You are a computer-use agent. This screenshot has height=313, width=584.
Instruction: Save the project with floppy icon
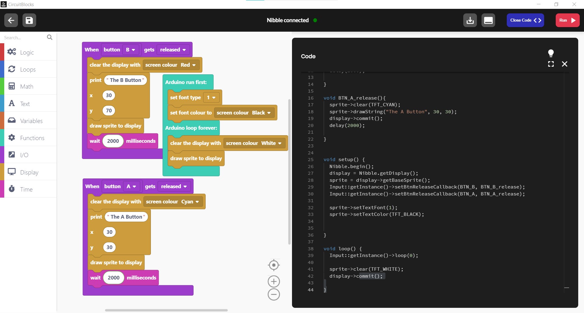[x=29, y=20]
